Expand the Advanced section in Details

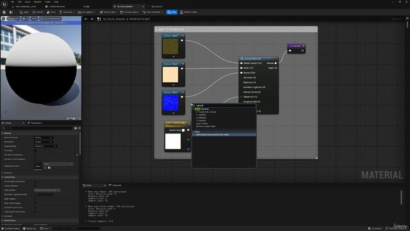coord(3,216)
